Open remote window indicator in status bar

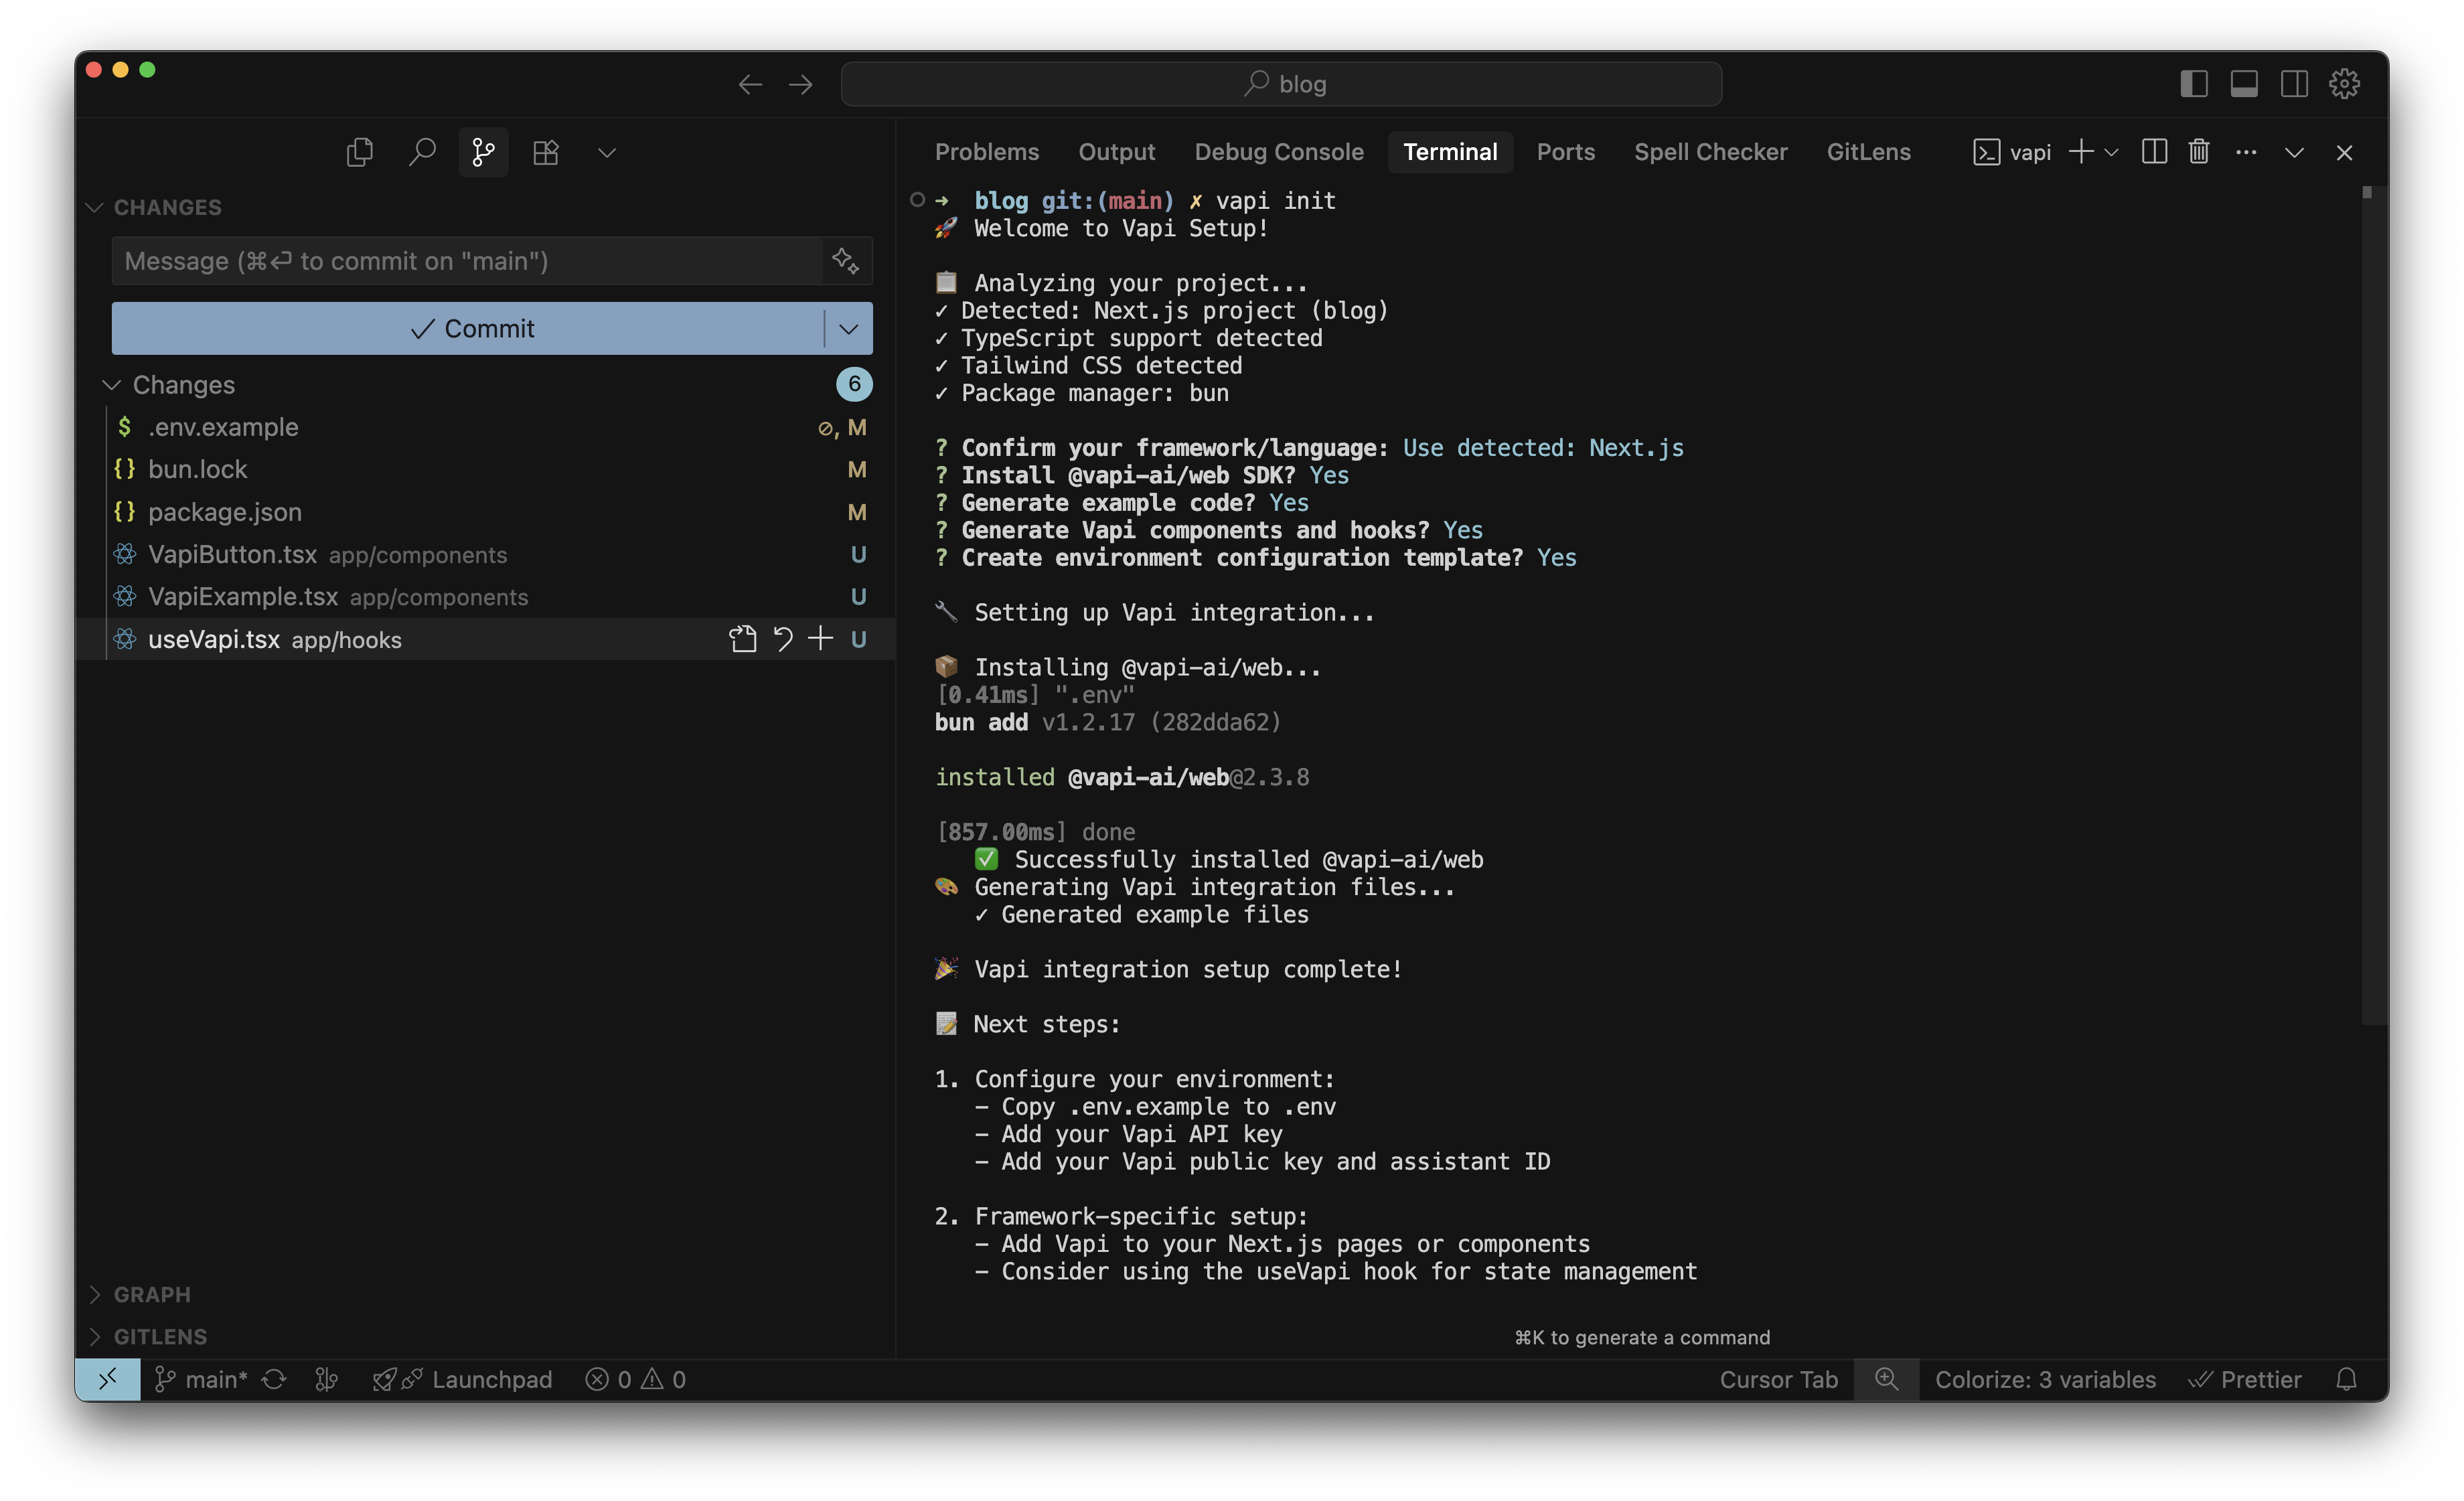108,1379
